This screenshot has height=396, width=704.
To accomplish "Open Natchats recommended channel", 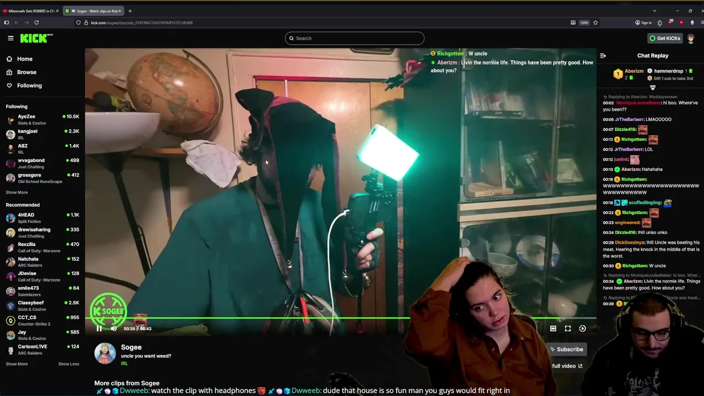I will tap(42, 261).
